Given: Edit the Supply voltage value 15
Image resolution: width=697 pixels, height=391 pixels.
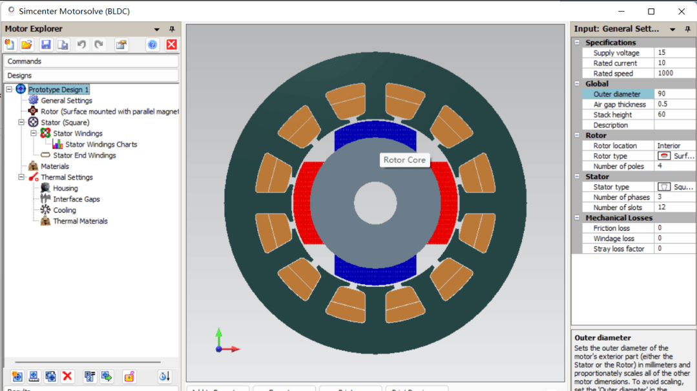Looking at the screenshot, I should coord(675,52).
